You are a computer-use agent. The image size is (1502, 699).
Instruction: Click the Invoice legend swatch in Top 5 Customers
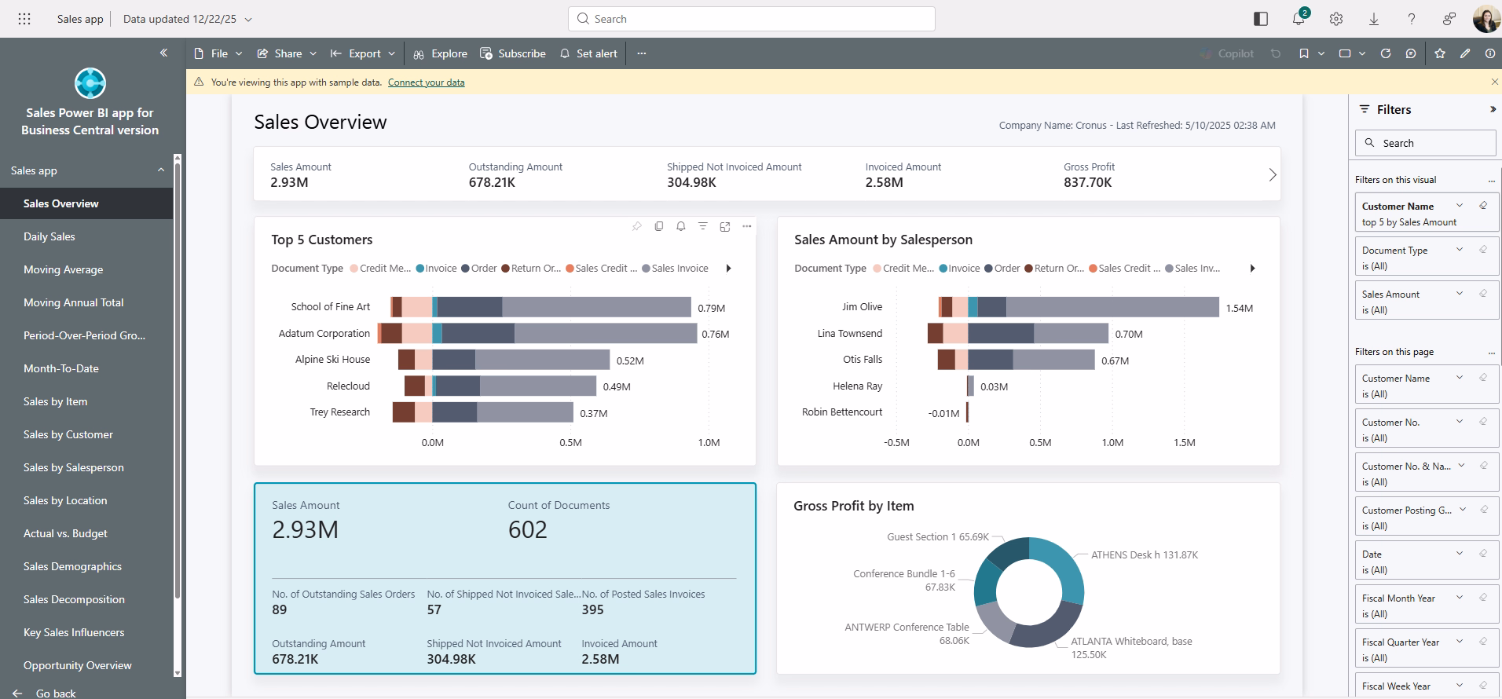click(420, 269)
